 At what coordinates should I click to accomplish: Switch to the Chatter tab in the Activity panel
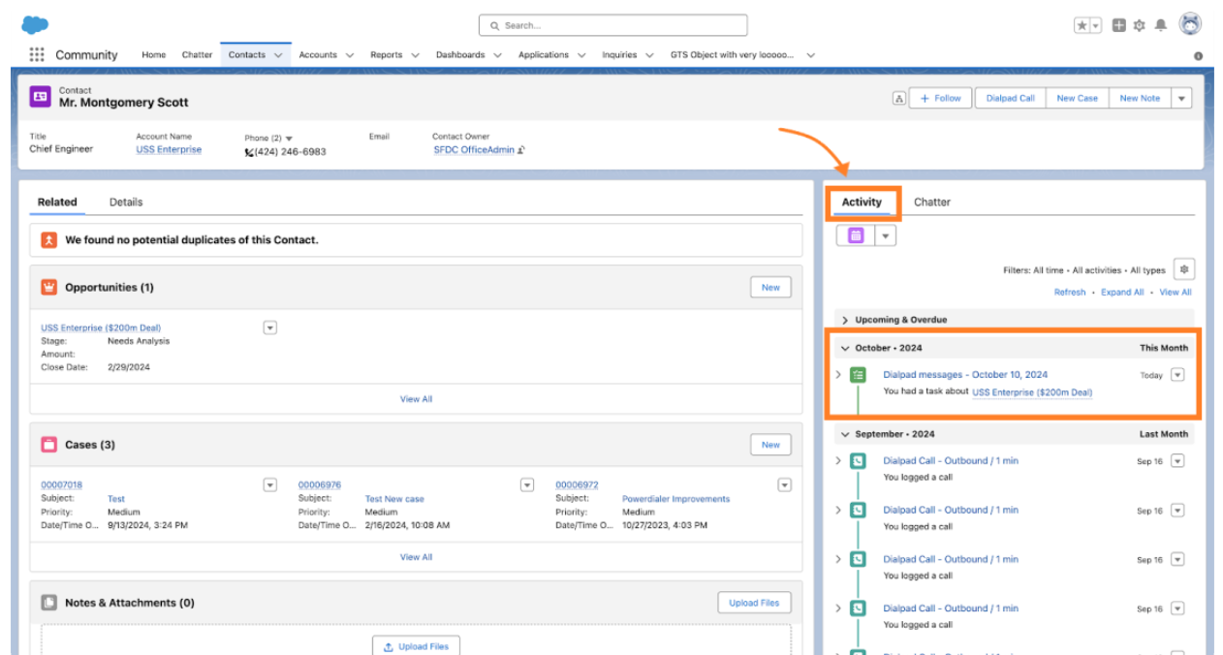point(931,203)
